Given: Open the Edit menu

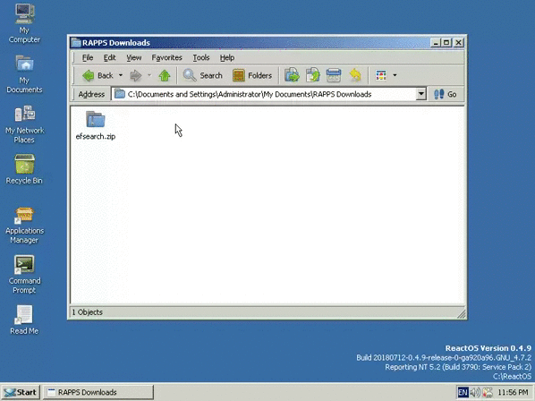Looking at the screenshot, I should point(109,57).
